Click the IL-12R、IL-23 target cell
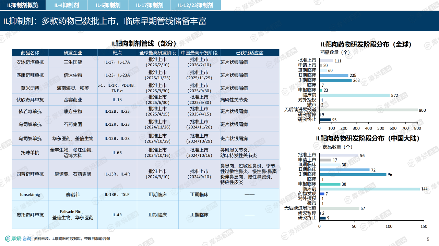439x246 pixels. (117, 125)
